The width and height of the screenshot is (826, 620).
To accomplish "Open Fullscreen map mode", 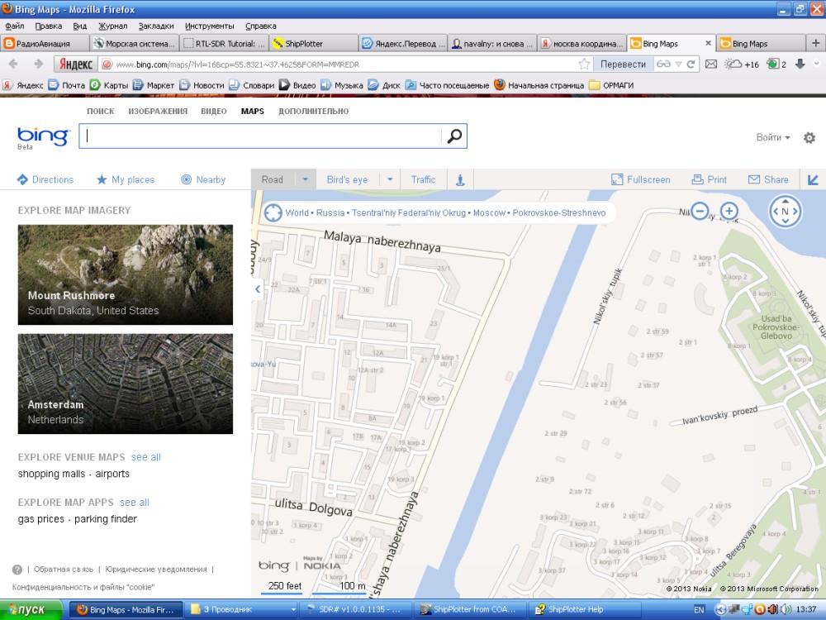I will click(641, 179).
